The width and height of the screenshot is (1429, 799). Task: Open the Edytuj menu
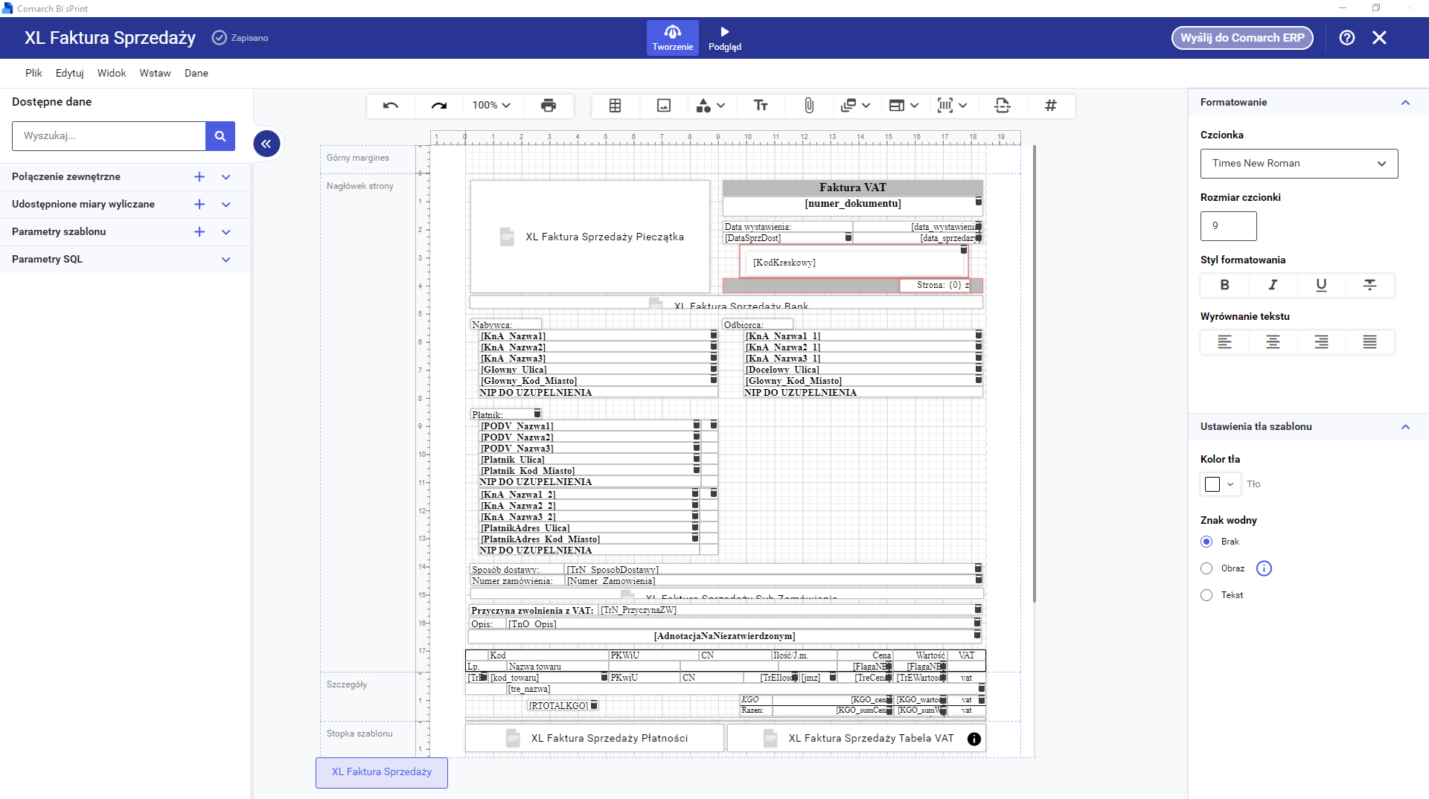pos(69,73)
